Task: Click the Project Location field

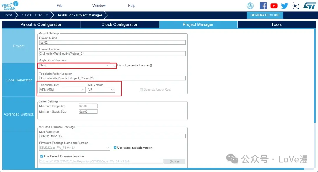Action: click(112, 54)
